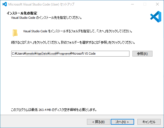The image size is (164, 128).
Task: Minimize the setup window
Action: click(132, 4)
